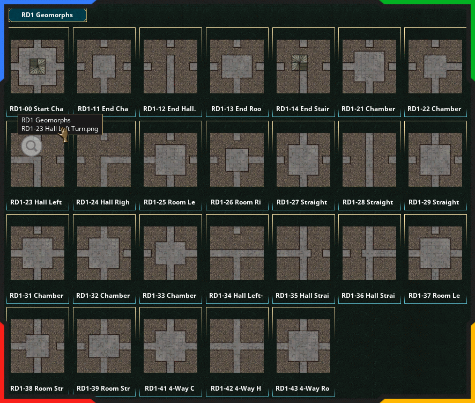
Task: Click the RD1-22 Chamber tile image
Action: (x=435, y=67)
